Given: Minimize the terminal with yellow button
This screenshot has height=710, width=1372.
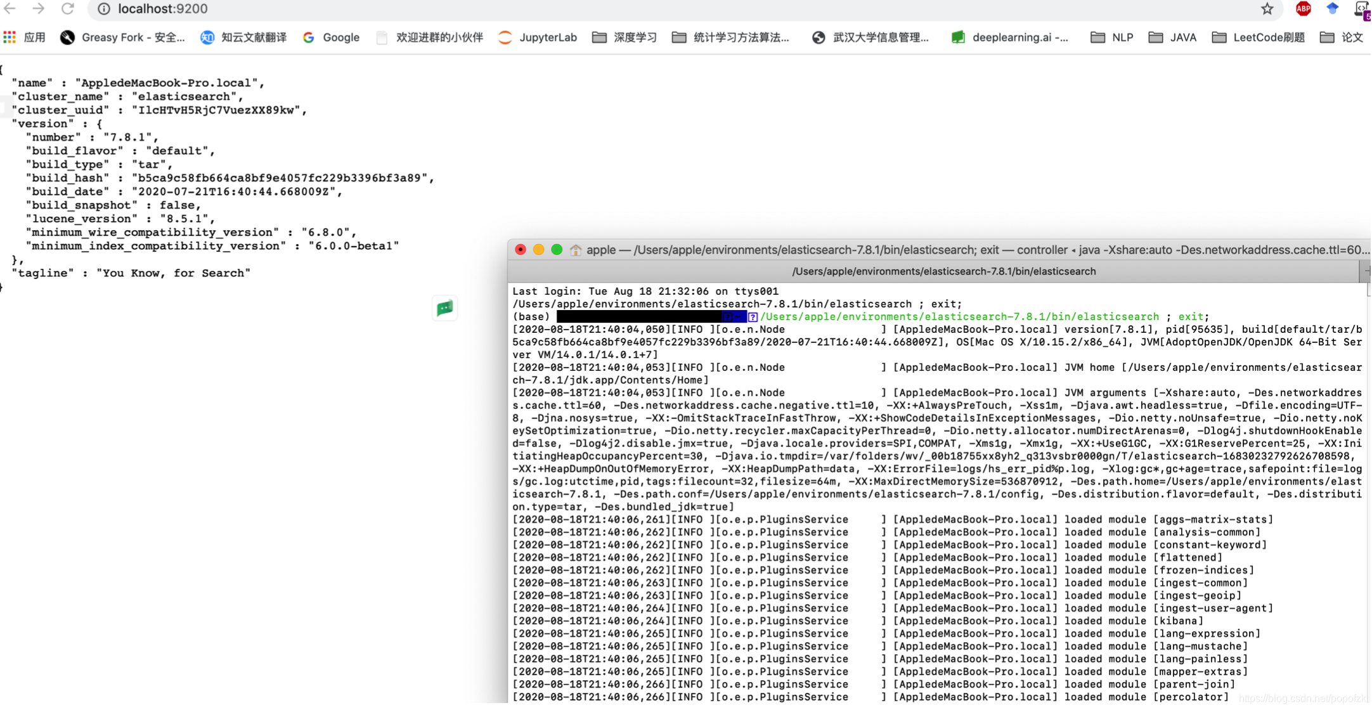Looking at the screenshot, I should pyautogui.click(x=538, y=250).
